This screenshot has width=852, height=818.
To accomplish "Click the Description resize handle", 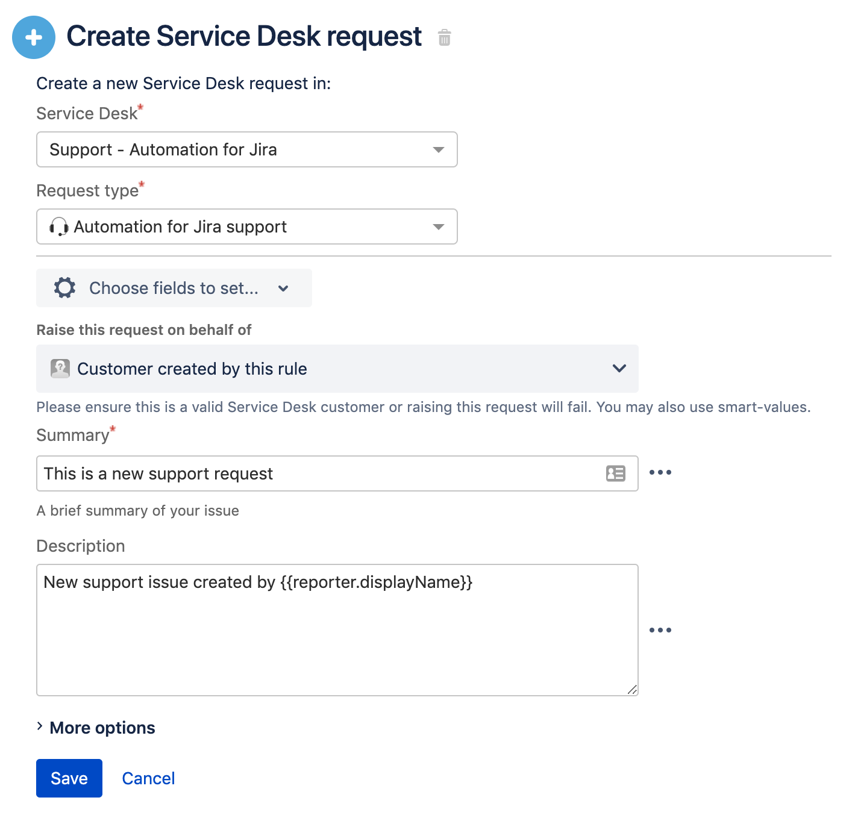I will tap(631, 690).
